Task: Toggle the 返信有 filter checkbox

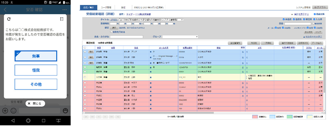Action: (293, 20)
